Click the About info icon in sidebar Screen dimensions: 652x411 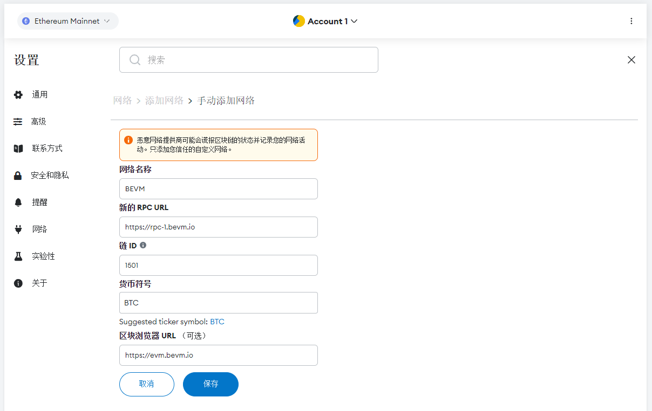pos(18,283)
